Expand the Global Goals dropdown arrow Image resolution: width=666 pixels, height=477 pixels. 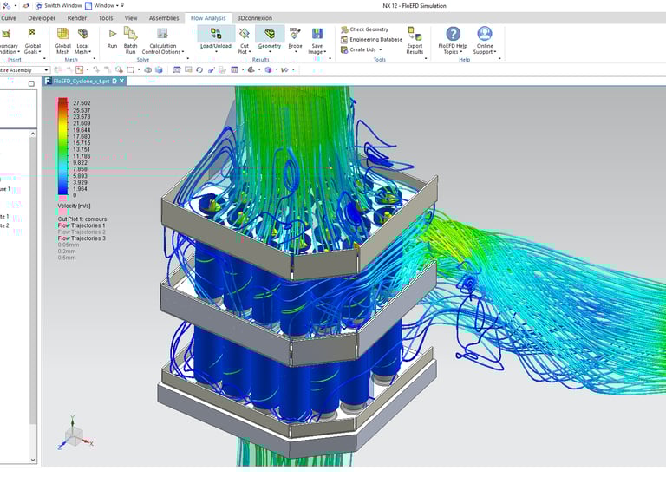pyautogui.click(x=40, y=52)
